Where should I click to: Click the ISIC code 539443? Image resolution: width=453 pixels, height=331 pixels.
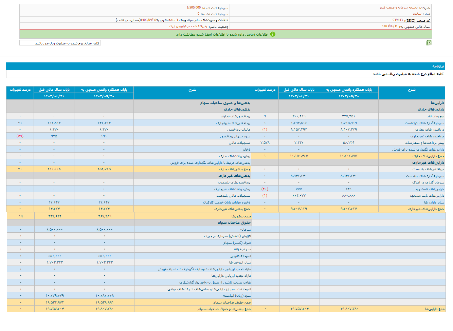(397, 20)
